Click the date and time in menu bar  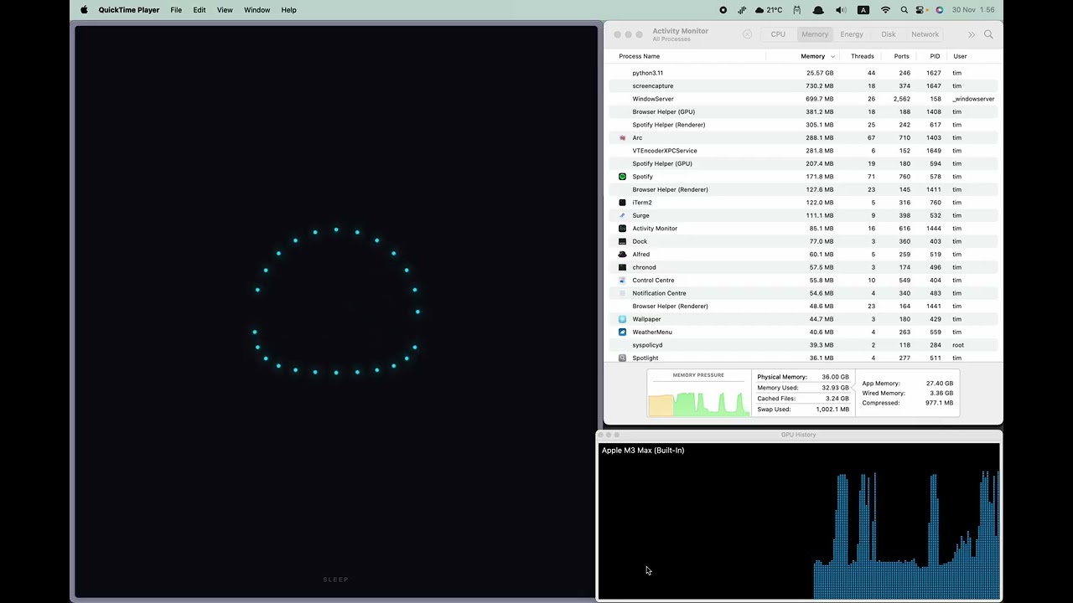click(x=973, y=10)
